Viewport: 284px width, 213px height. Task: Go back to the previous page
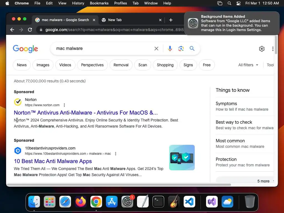click(x=12, y=30)
